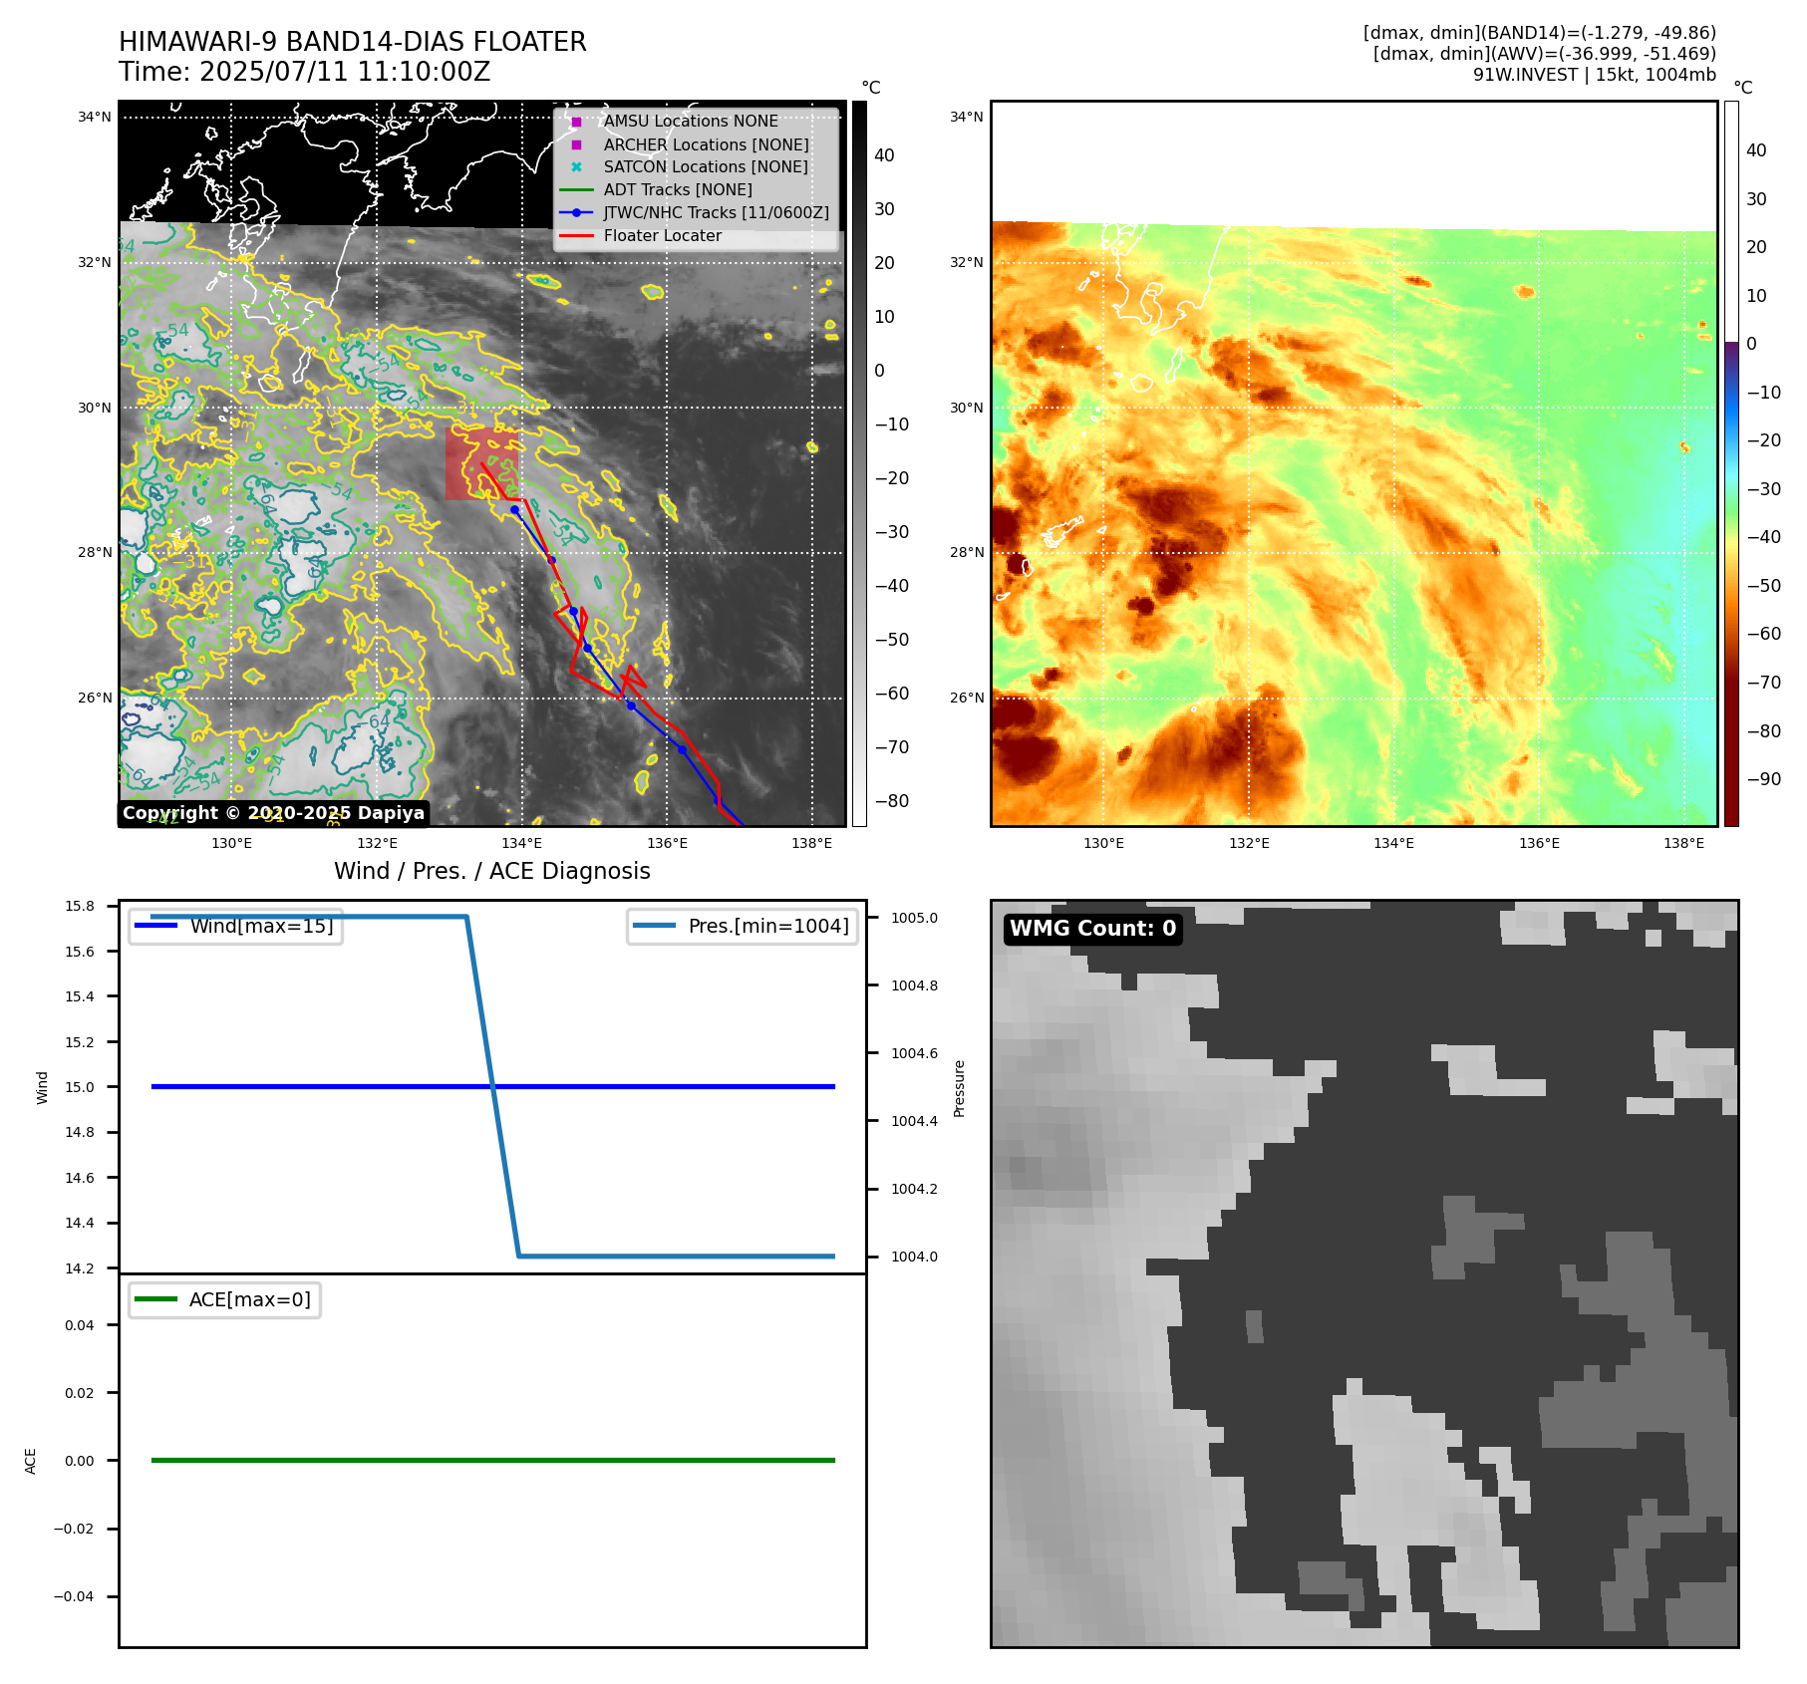Click the '91W.INVEST | 15kt, 1004mb' storm label
This screenshot has height=1684, width=1807.
pyautogui.click(x=1595, y=75)
